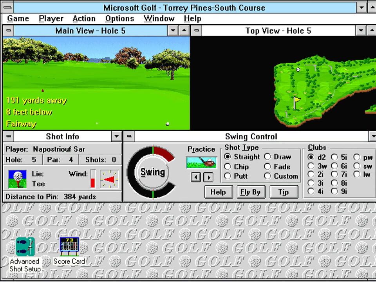The width and height of the screenshot is (376, 282).
Task: Click the golf ball lie icon
Action: point(18,179)
